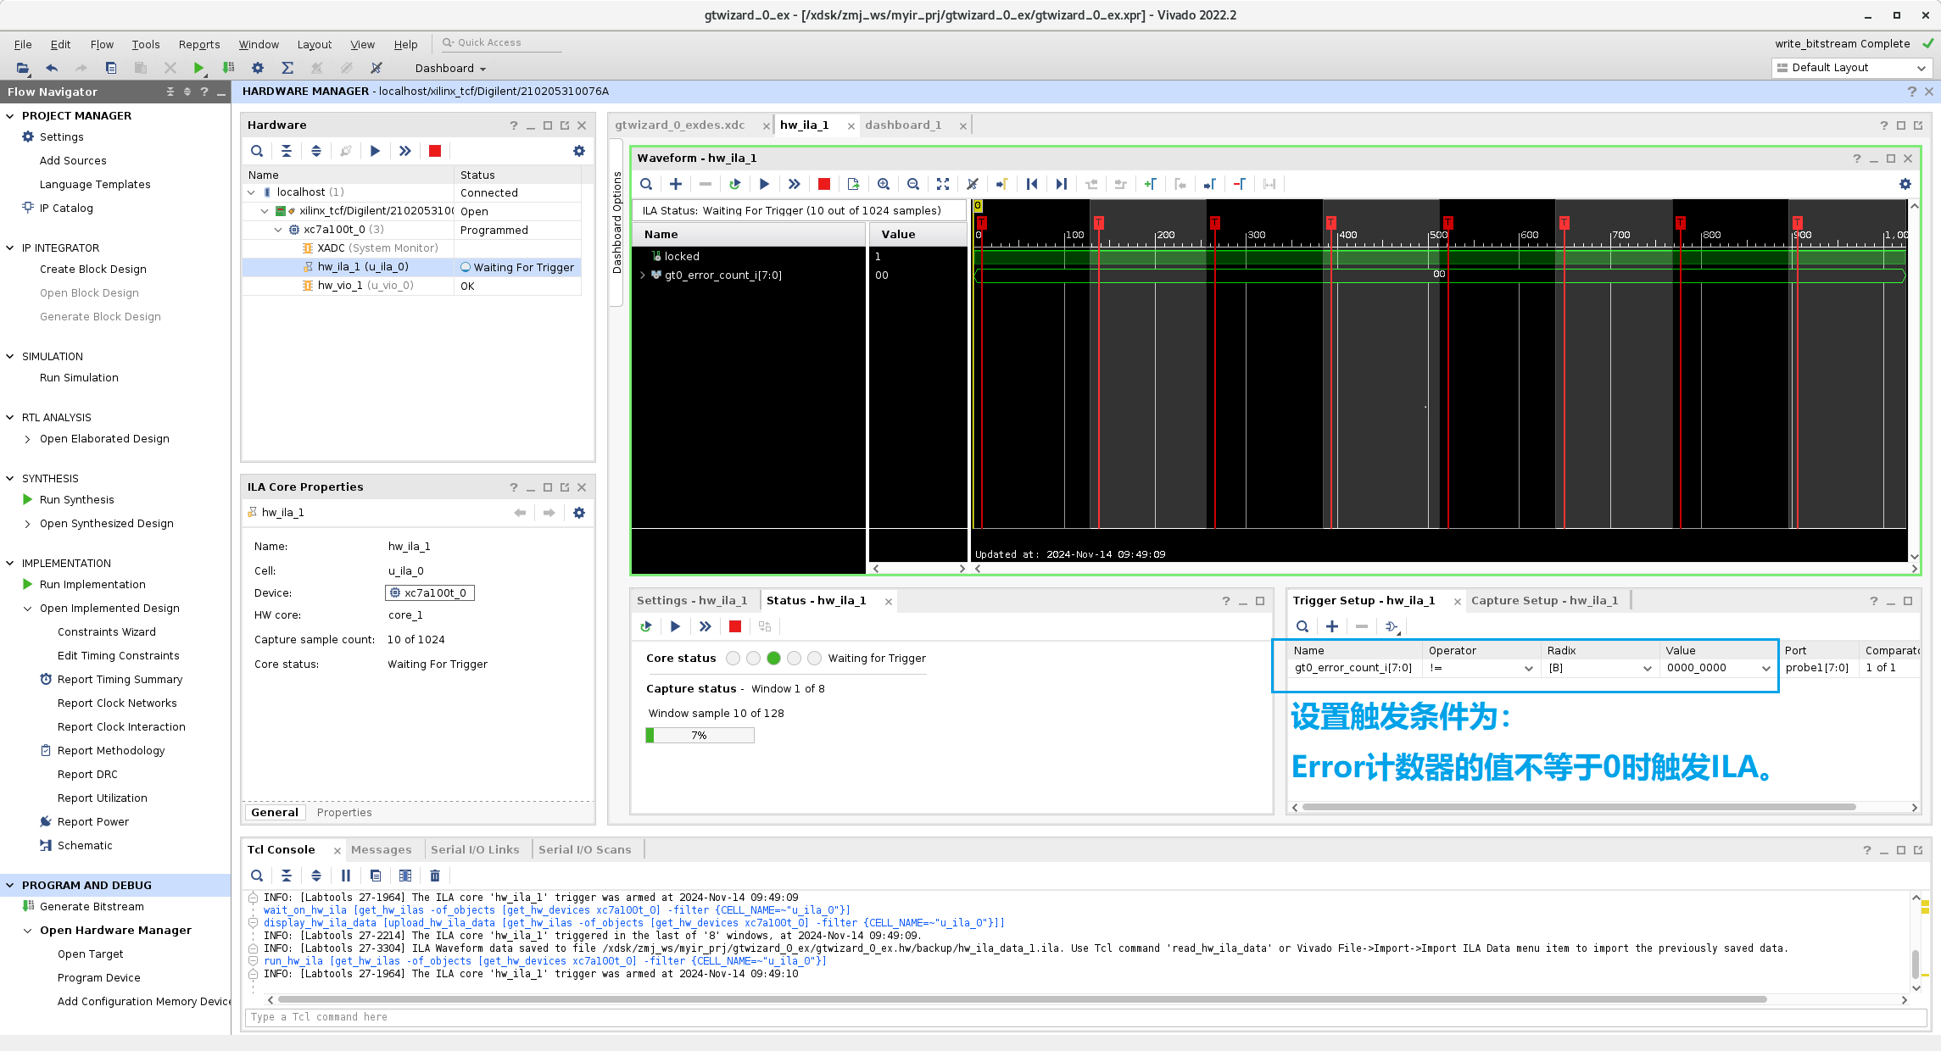Image resolution: width=1941 pixels, height=1051 pixels.
Task: Click Generate Bitstream icon in main toolbar
Action: 228,68
